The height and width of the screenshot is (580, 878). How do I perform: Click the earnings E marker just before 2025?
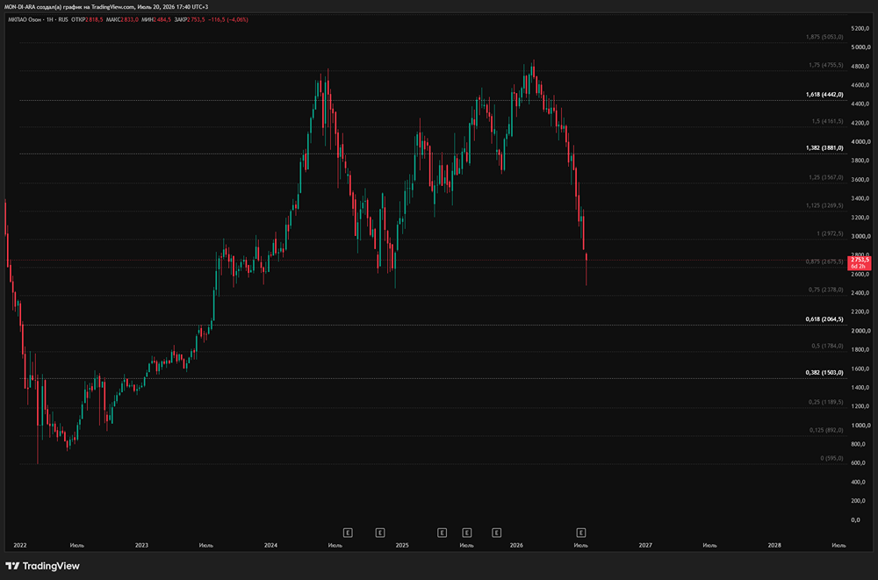point(379,533)
